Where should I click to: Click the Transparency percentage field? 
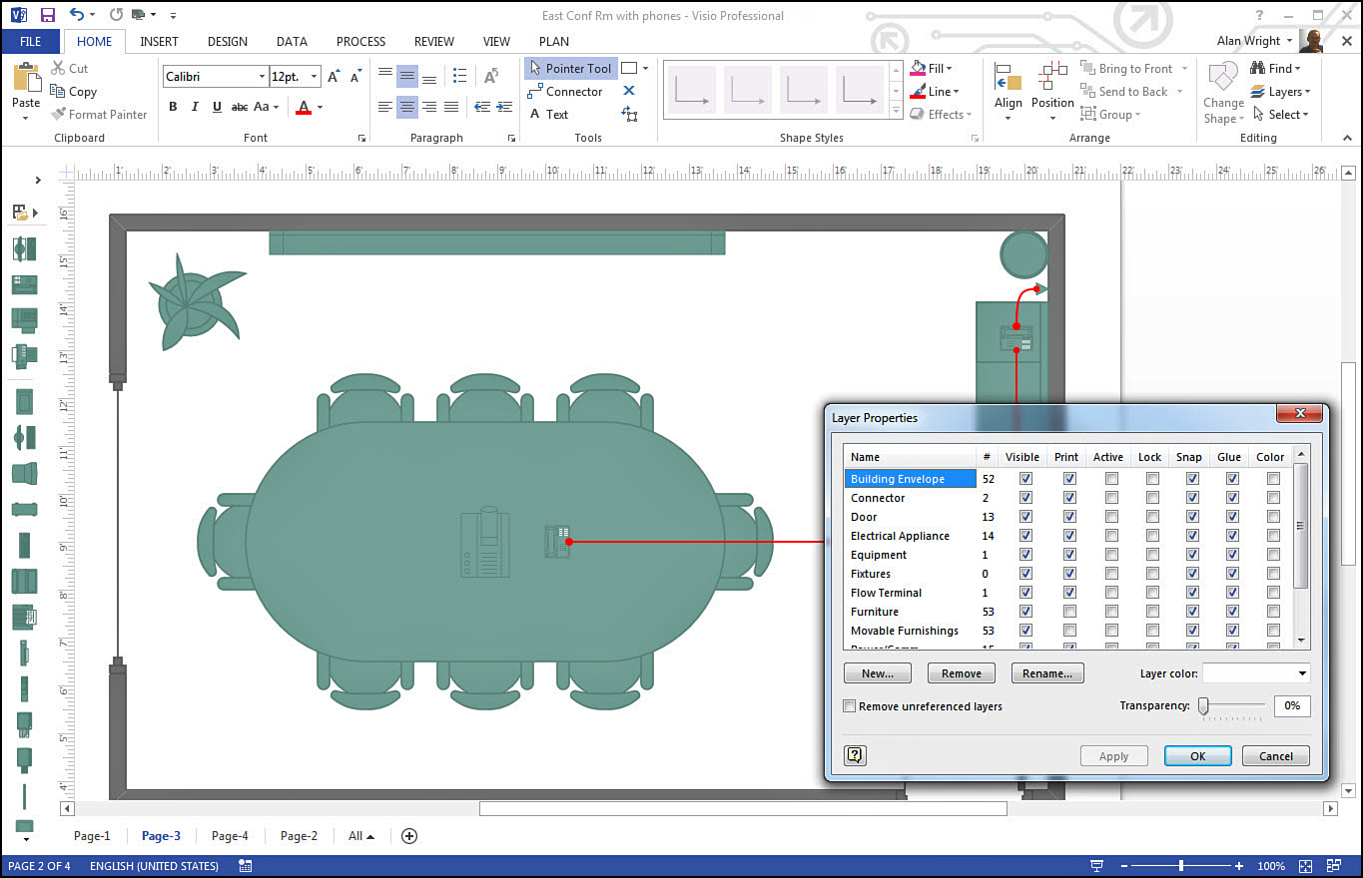[x=1292, y=705]
